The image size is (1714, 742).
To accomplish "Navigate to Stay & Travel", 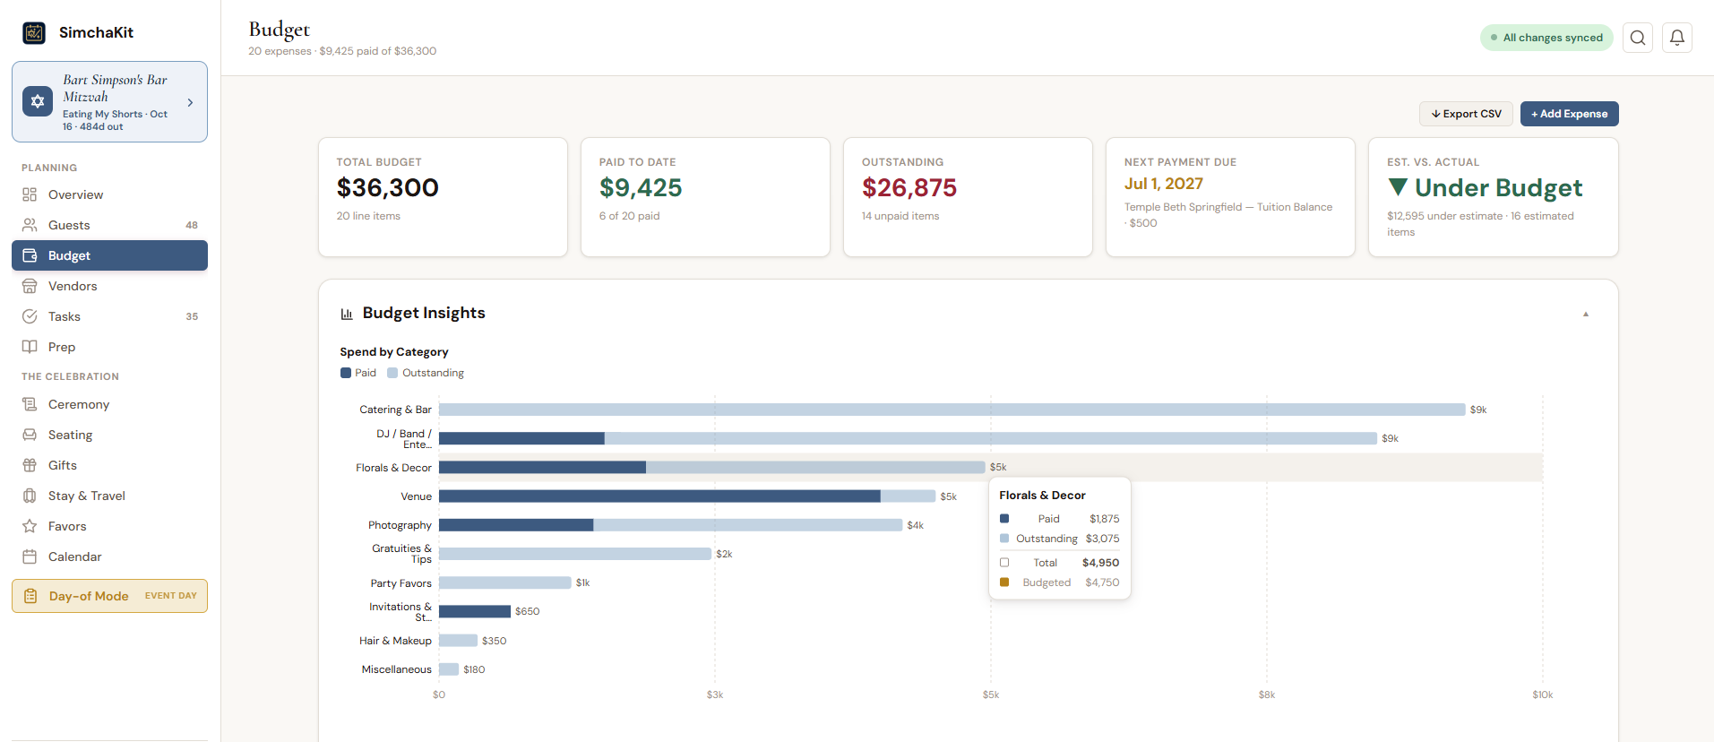I will [109, 496].
